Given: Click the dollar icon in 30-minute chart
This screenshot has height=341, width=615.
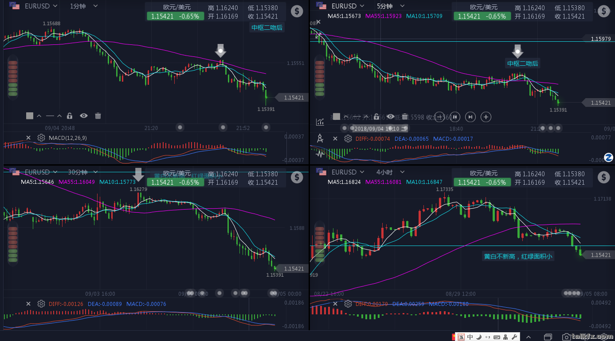Looking at the screenshot, I should 297,177.
